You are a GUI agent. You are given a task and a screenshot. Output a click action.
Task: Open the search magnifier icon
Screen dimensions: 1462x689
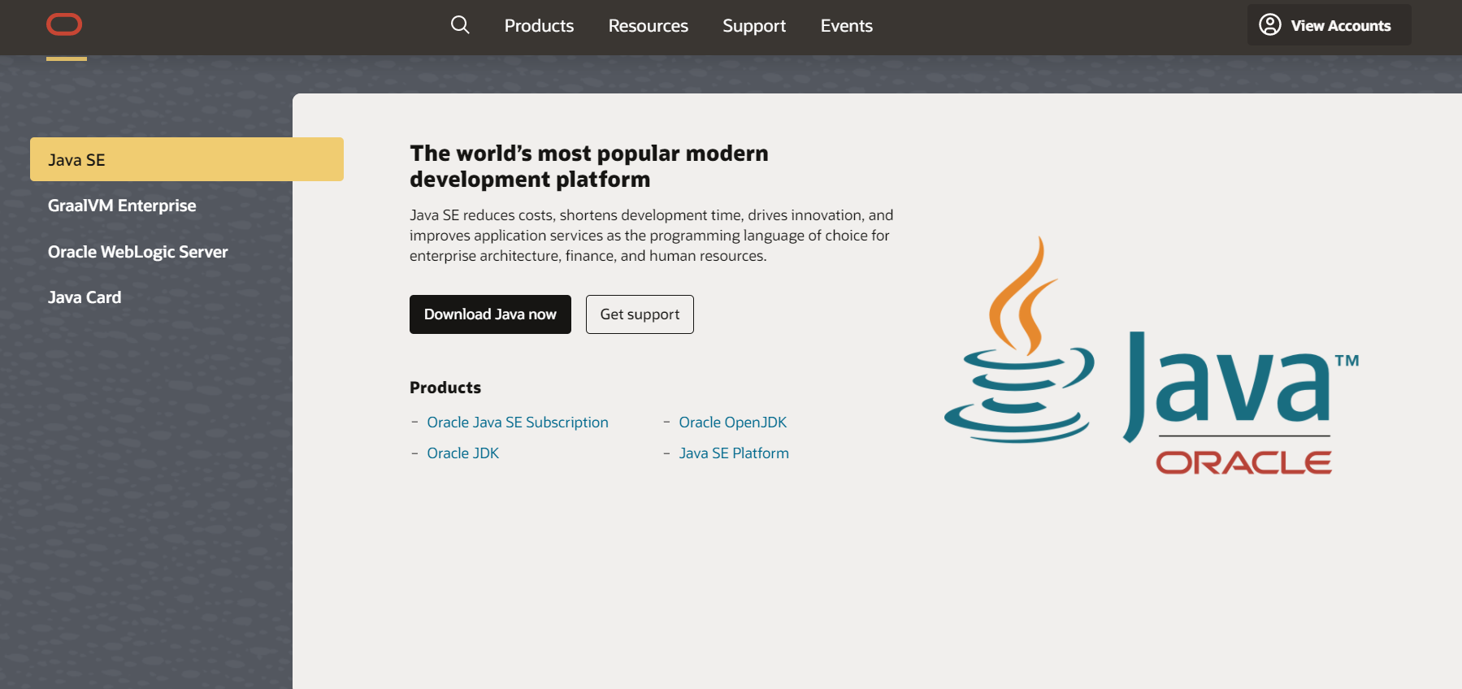tap(460, 25)
